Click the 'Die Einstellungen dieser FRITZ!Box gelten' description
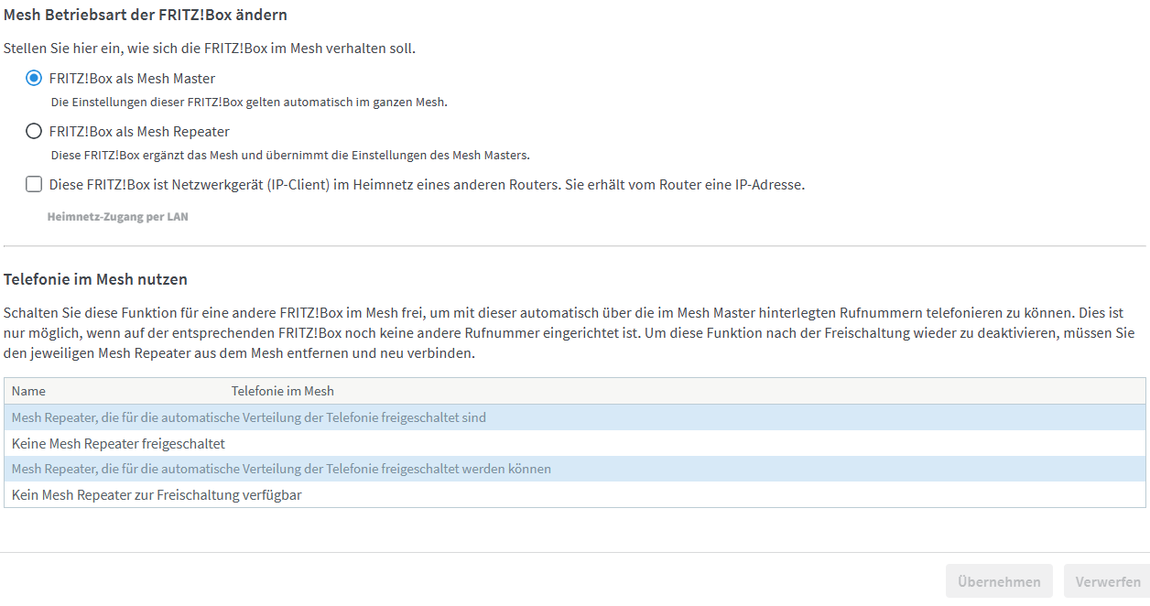 tap(249, 102)
